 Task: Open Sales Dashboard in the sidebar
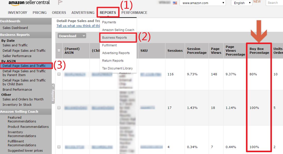click(x=15, y=28)
